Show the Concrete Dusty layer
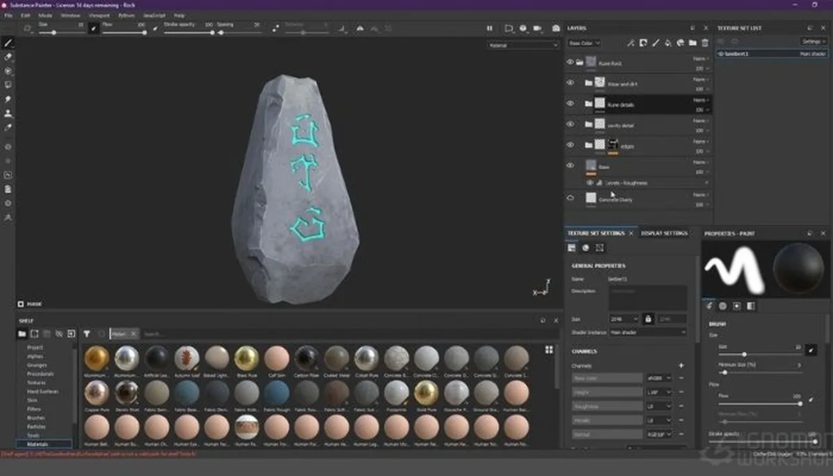 (570, 198)
